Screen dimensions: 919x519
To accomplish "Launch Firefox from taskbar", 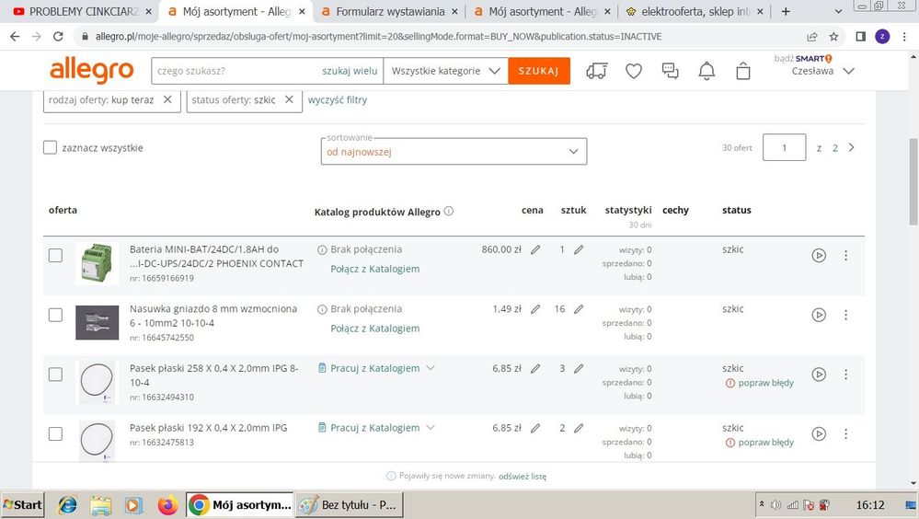I will pyautogui.click(x=167, y=504).
